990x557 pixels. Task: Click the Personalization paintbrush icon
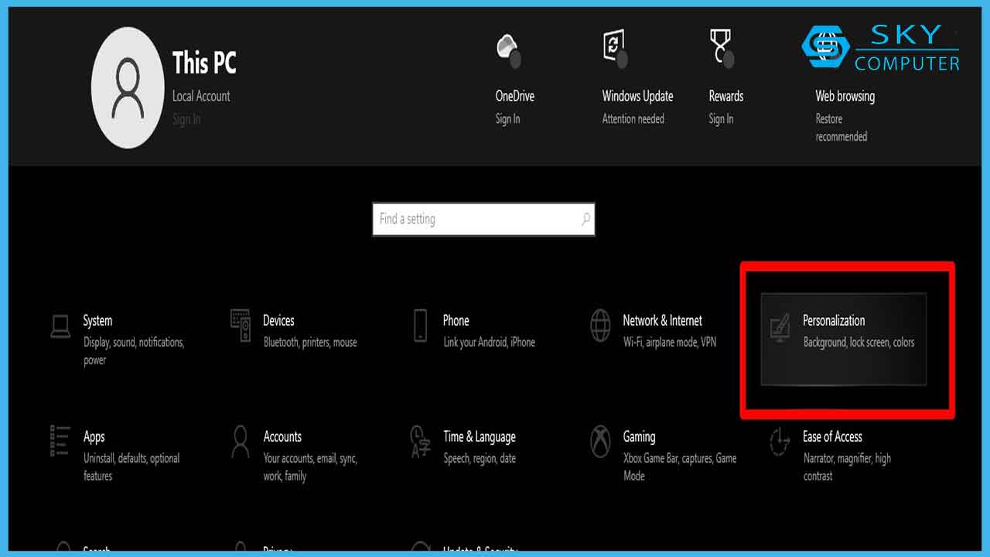pos(780,328)
